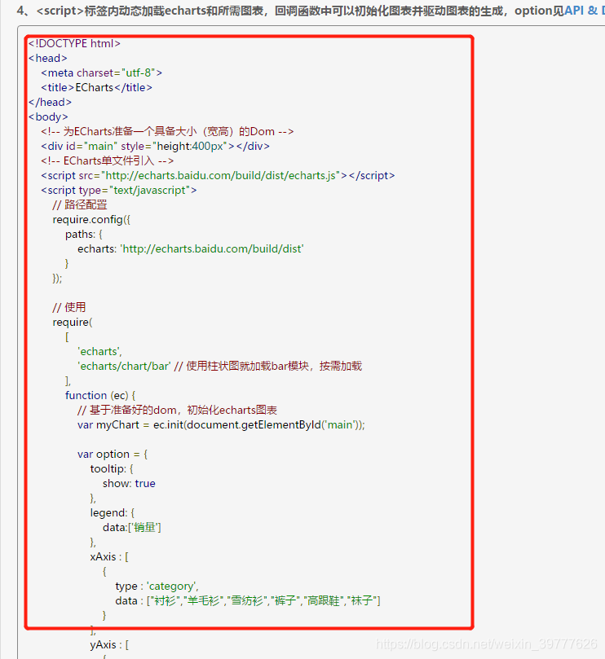This screenshot has width=605, height=659.
Task: Click the 'xAxis : [' line
Action: [x=109, y=557]
